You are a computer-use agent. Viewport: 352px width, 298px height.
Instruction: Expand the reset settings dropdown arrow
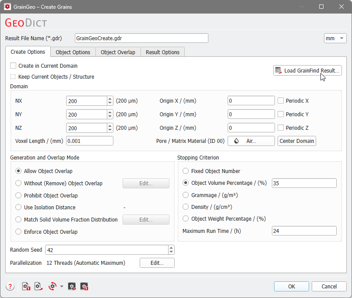[x=62, y=286]
